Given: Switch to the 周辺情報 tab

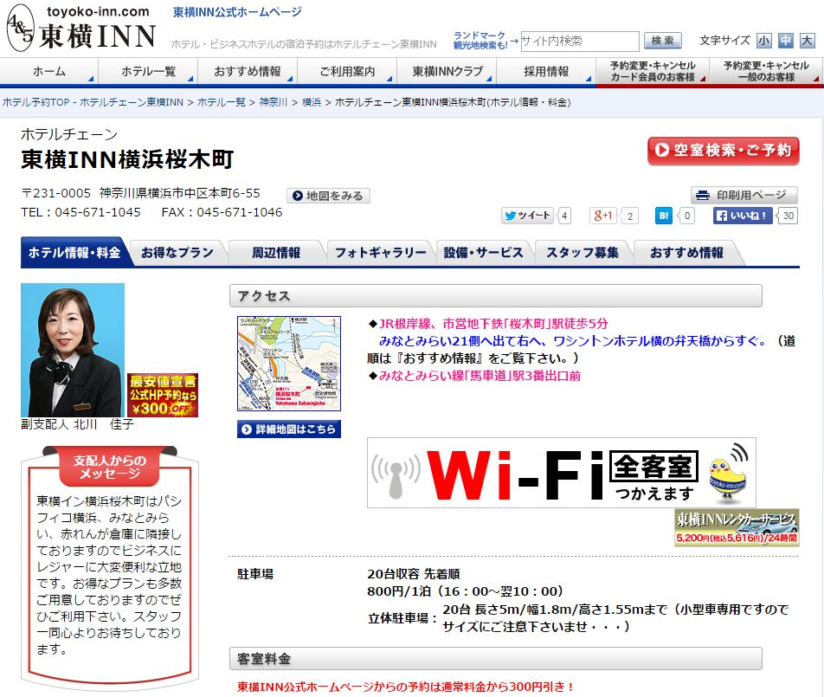Looking at the screenshot, I should 276,253.
